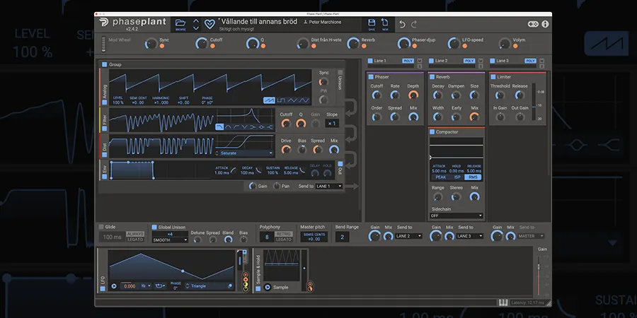This screenshot has height=318, width=637.
Task: Choose the low-pass filter shape icon
Action: tap(219, 127)
